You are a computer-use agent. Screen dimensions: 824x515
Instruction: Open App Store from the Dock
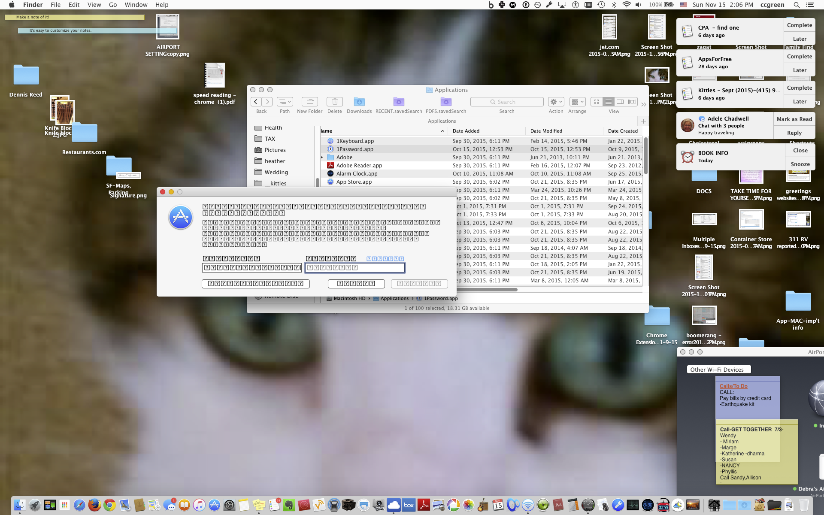pyautogui.click(x=214, y=505)
